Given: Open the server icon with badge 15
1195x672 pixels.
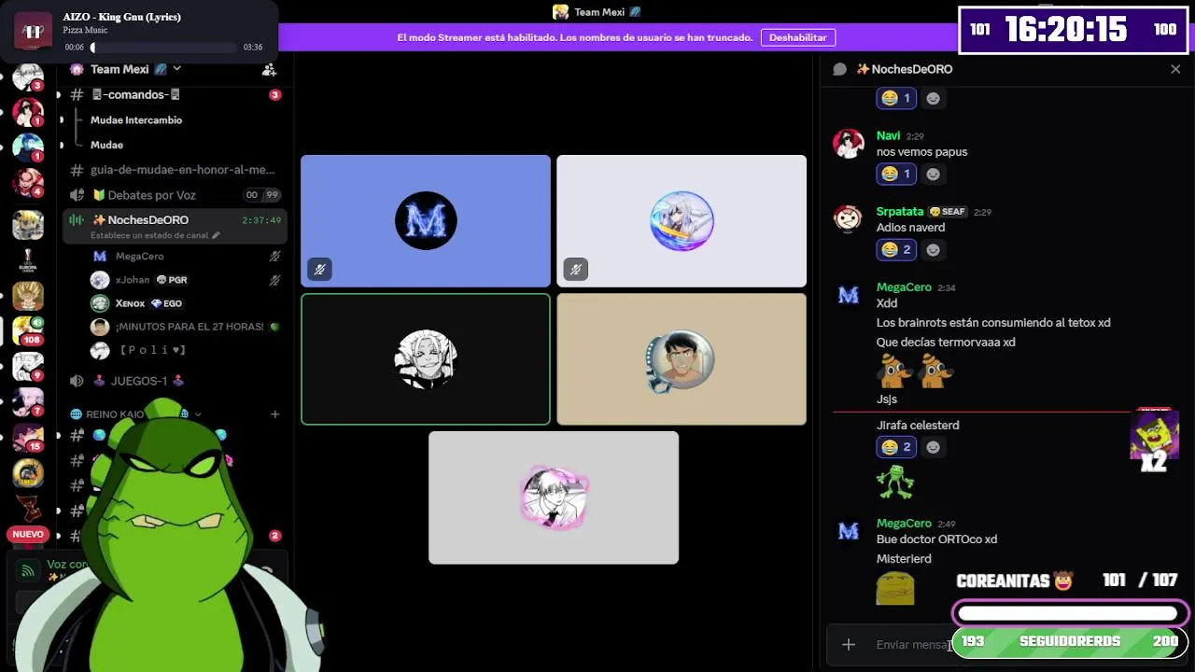Looking at the screenshot, I should [27, 437].
